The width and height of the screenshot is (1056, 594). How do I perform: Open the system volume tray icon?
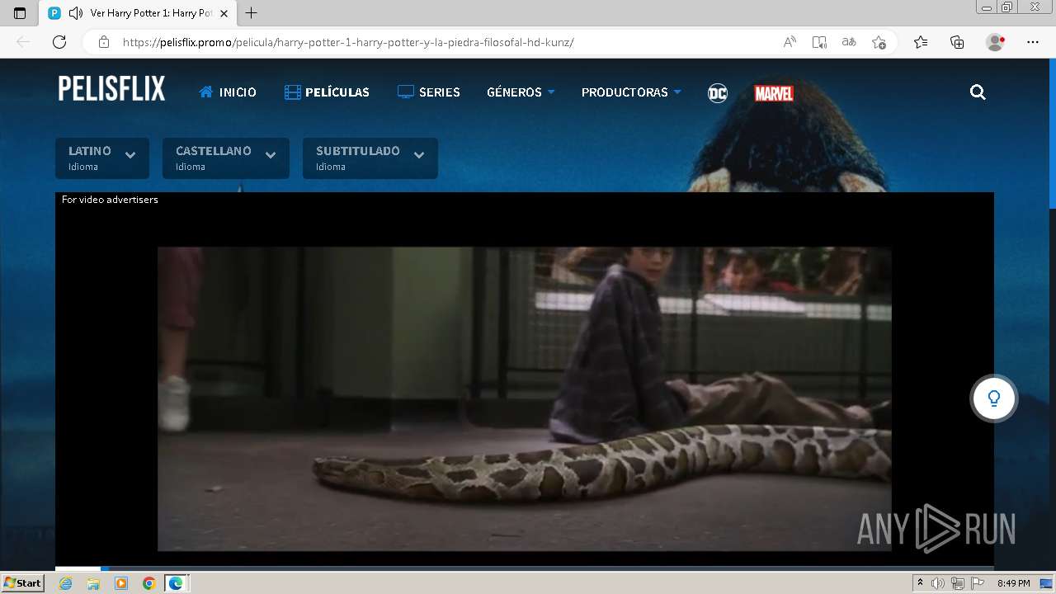[x=938, y=583]
